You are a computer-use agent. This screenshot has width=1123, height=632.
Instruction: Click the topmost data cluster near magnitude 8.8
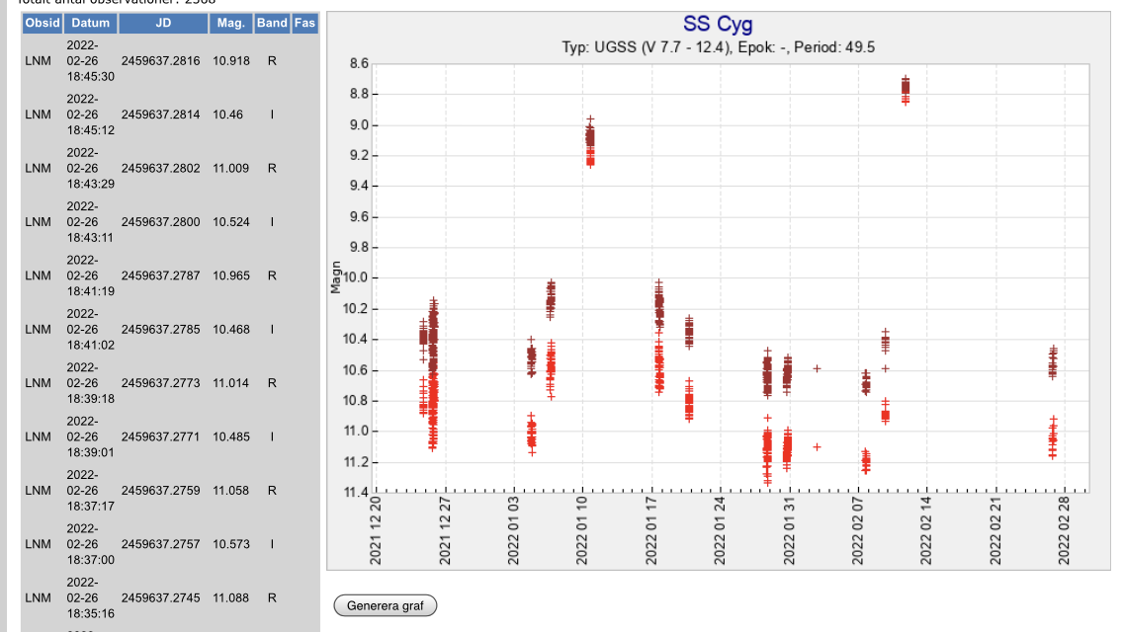[x=905, y=89]
